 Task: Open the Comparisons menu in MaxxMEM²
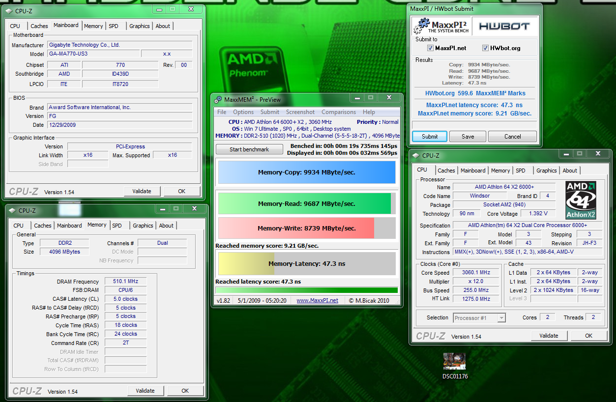point(339,112)
